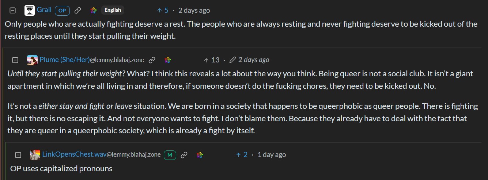
Task: Open Plume's profile avatar image
Action: point(32,60)
